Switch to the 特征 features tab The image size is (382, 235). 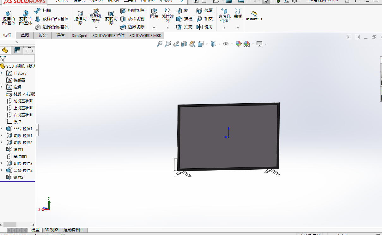click(x=7, y=35)
